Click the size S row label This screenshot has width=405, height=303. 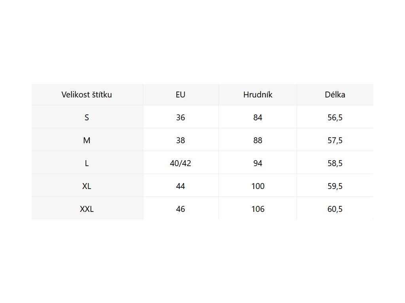[x=87, y=118]
